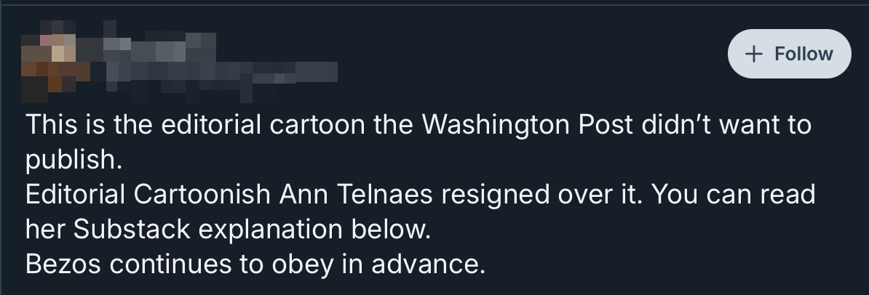
Task: Click the phrase "continues to"
Action: pyautogui.click(x=186, y=264)
